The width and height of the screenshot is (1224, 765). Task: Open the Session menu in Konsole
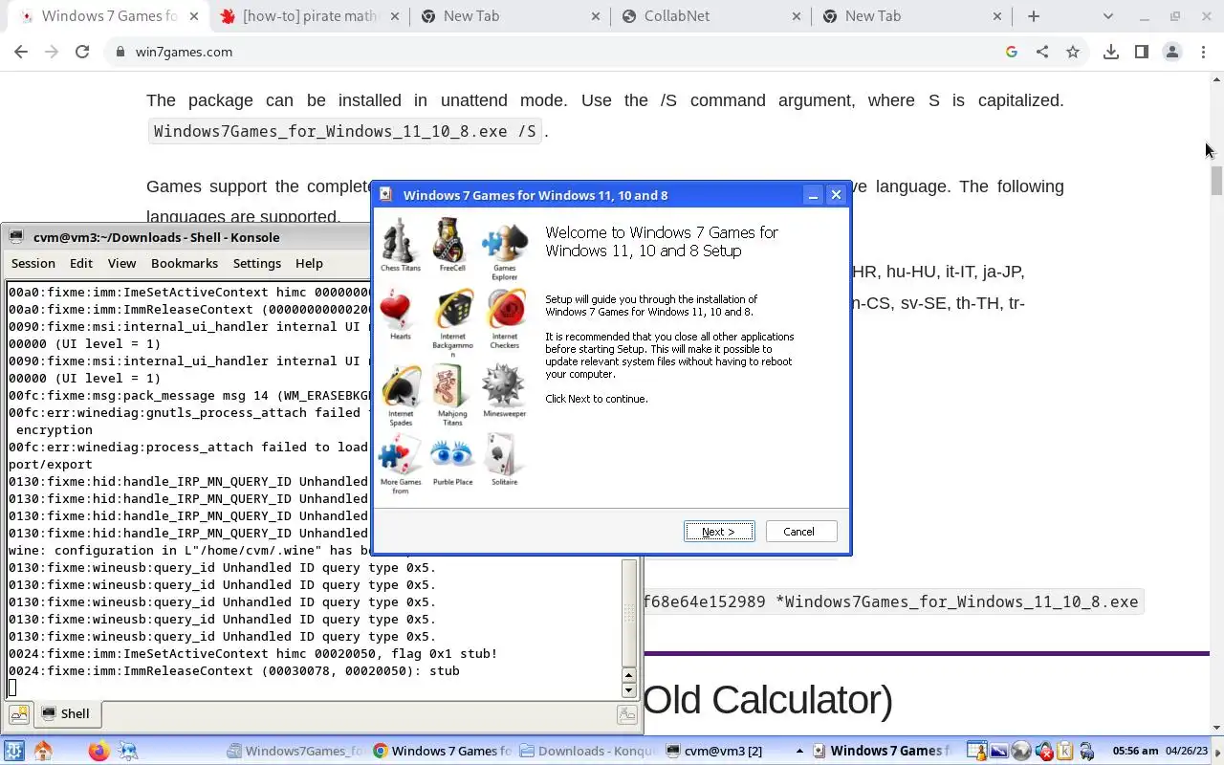[33, 263]
